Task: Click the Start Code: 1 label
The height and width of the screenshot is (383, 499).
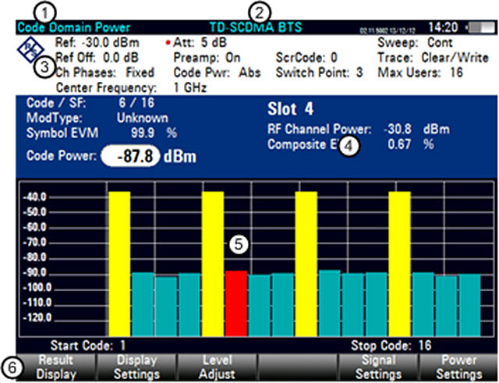Action: (88, 346)
